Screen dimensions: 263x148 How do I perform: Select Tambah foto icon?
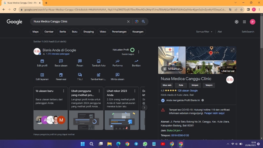(x=99, y=63)
